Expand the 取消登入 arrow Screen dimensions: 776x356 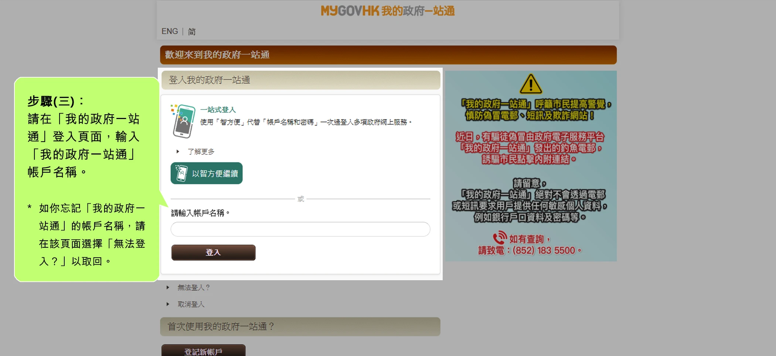point(168,304)
